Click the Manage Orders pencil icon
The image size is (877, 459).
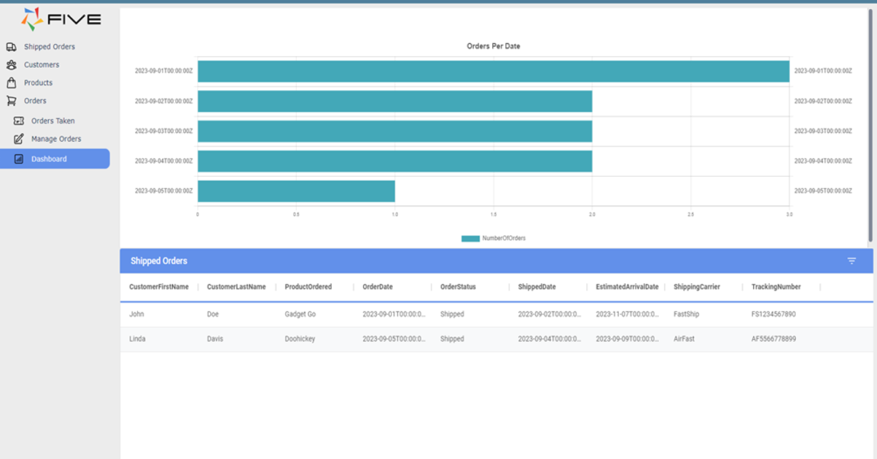point(19,139)
